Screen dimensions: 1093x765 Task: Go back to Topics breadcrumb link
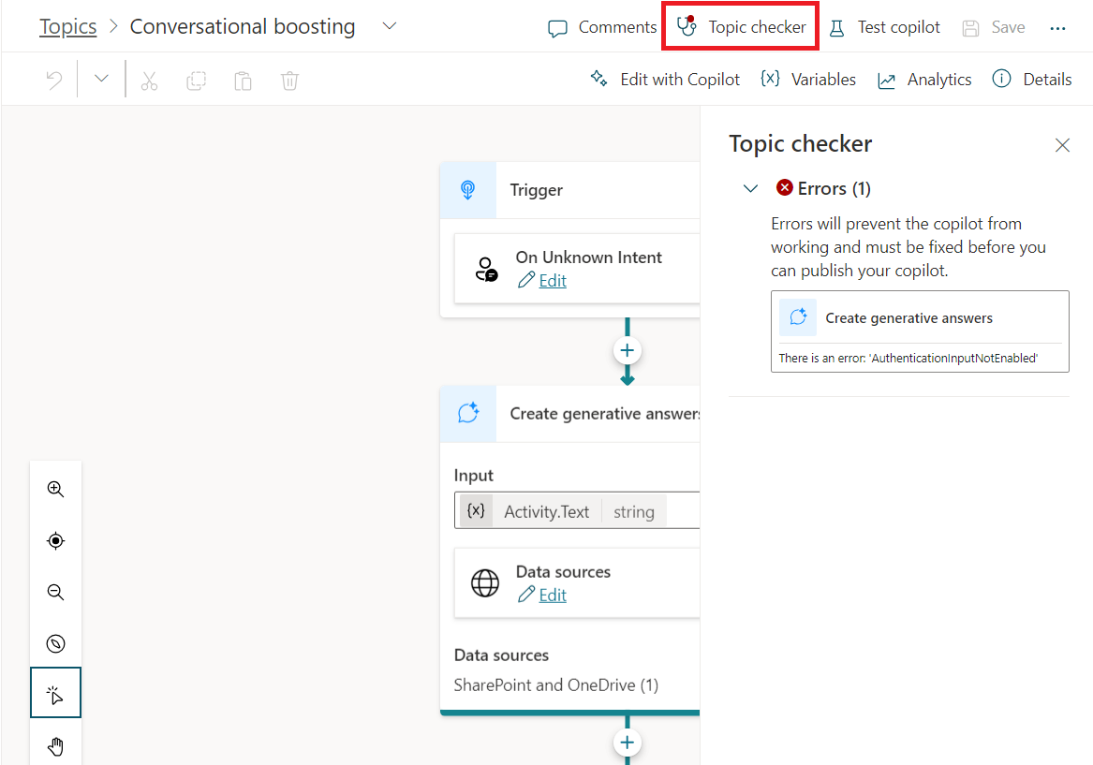point(67,26)
